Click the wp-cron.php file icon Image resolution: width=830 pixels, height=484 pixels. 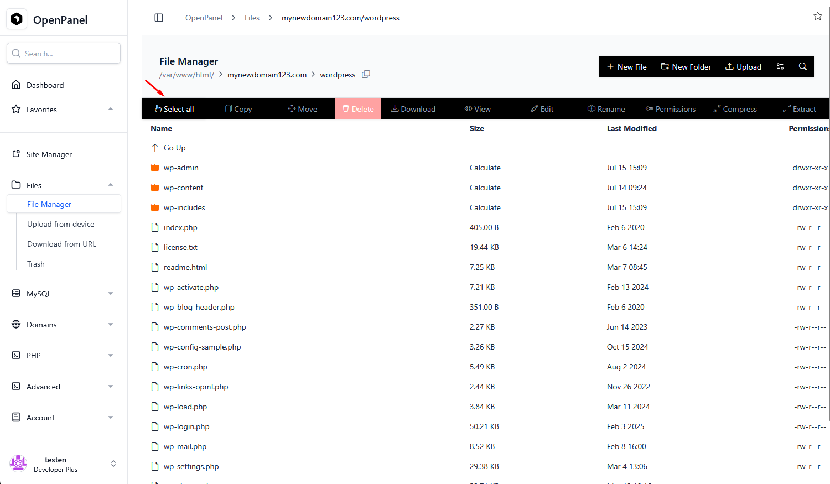tap(155, 367)
